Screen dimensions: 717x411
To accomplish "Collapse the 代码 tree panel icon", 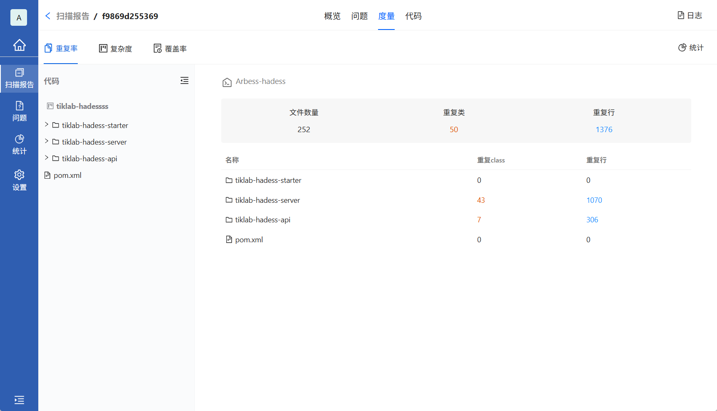I will coord(184,81).
